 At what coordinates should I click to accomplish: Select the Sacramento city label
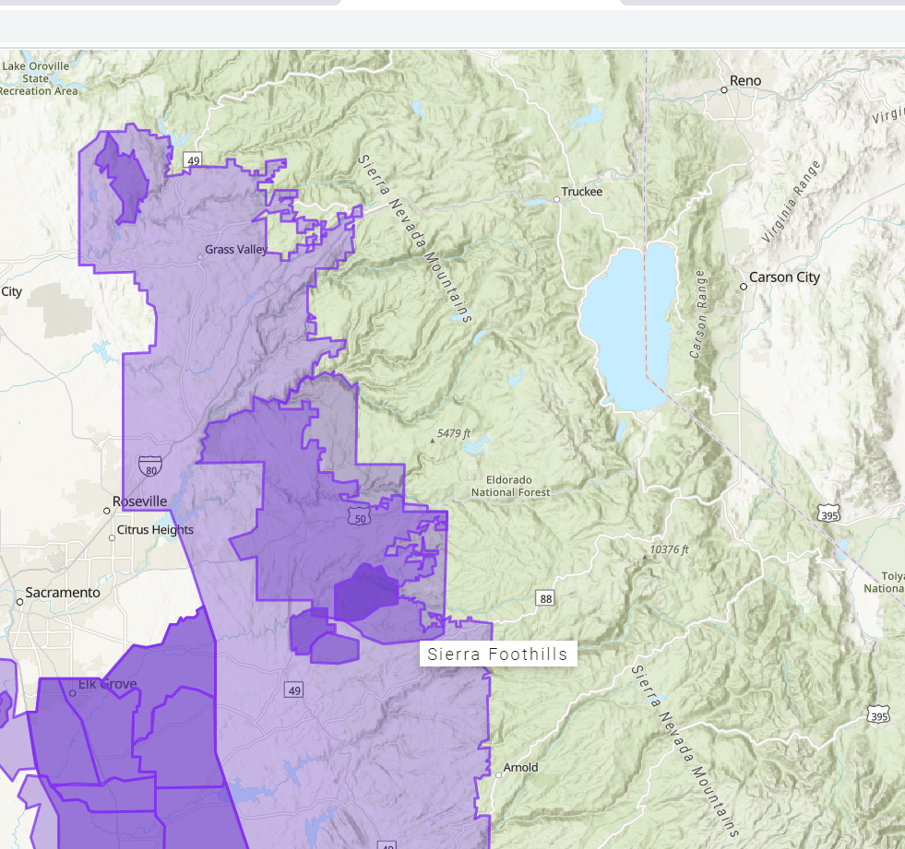[63, 593]
